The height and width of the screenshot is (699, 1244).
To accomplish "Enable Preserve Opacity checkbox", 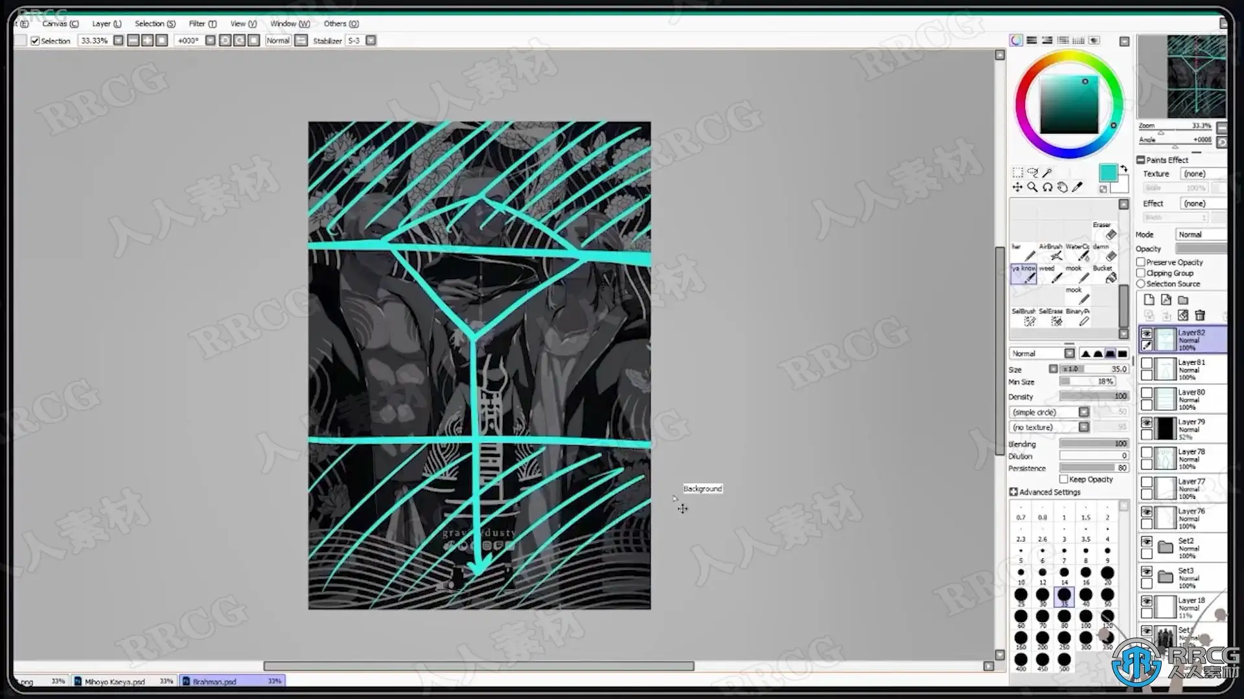I will [1141, 262].
